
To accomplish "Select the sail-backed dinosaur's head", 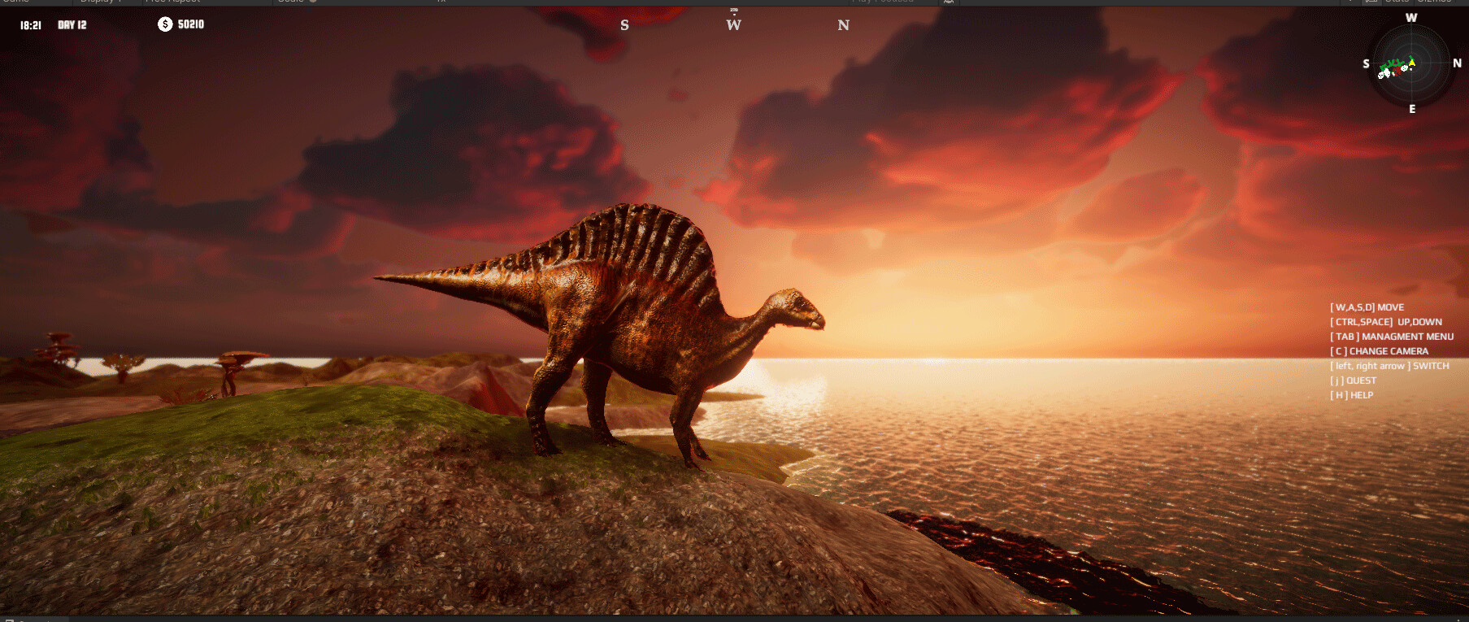I will [x=797, y=309].
